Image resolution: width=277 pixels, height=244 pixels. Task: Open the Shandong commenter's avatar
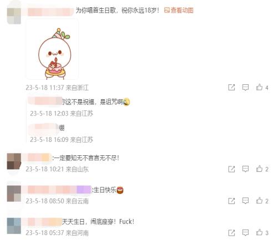click(14, 161)
